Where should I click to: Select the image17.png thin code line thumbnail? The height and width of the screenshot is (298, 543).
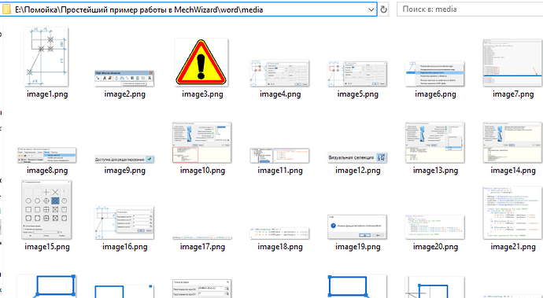(202, 237)
